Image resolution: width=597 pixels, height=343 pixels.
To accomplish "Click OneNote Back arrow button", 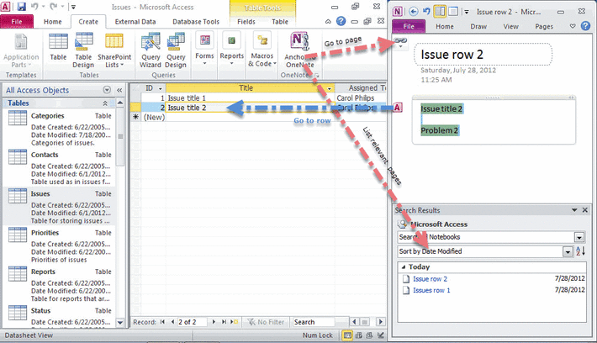I will point(414,12).
